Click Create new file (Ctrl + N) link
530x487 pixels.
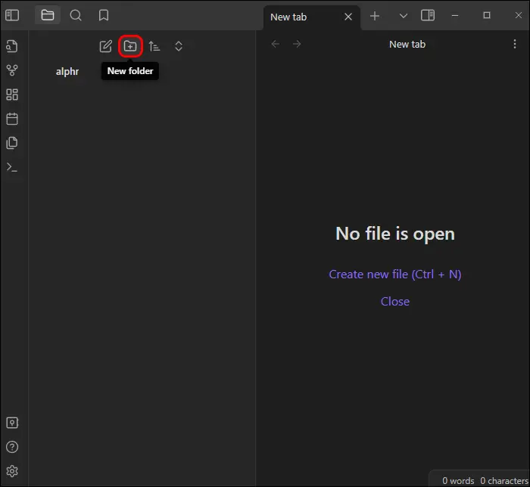pos(394,275)
